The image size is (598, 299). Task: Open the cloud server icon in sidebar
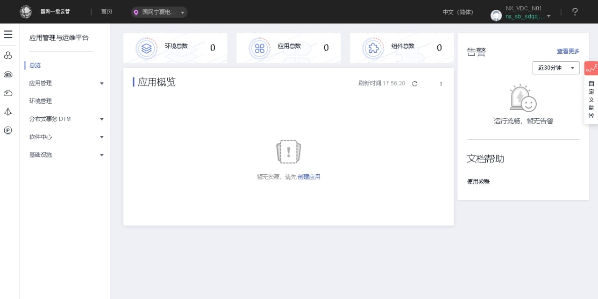8,74
